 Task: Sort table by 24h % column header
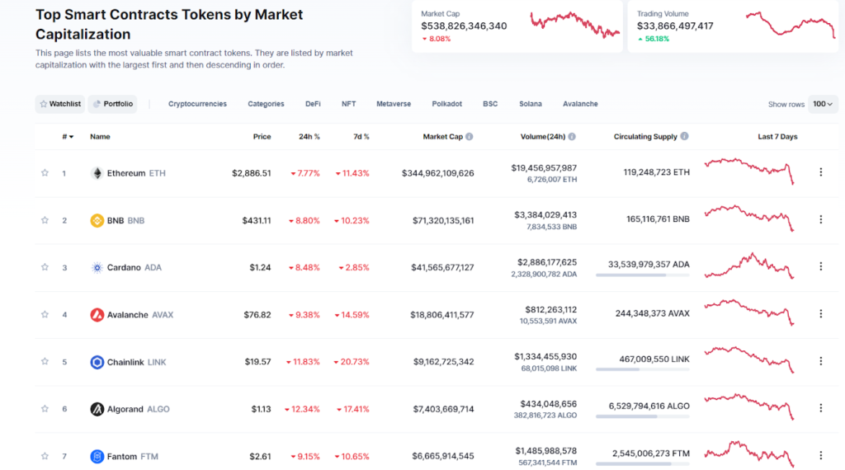coord(309,137)
